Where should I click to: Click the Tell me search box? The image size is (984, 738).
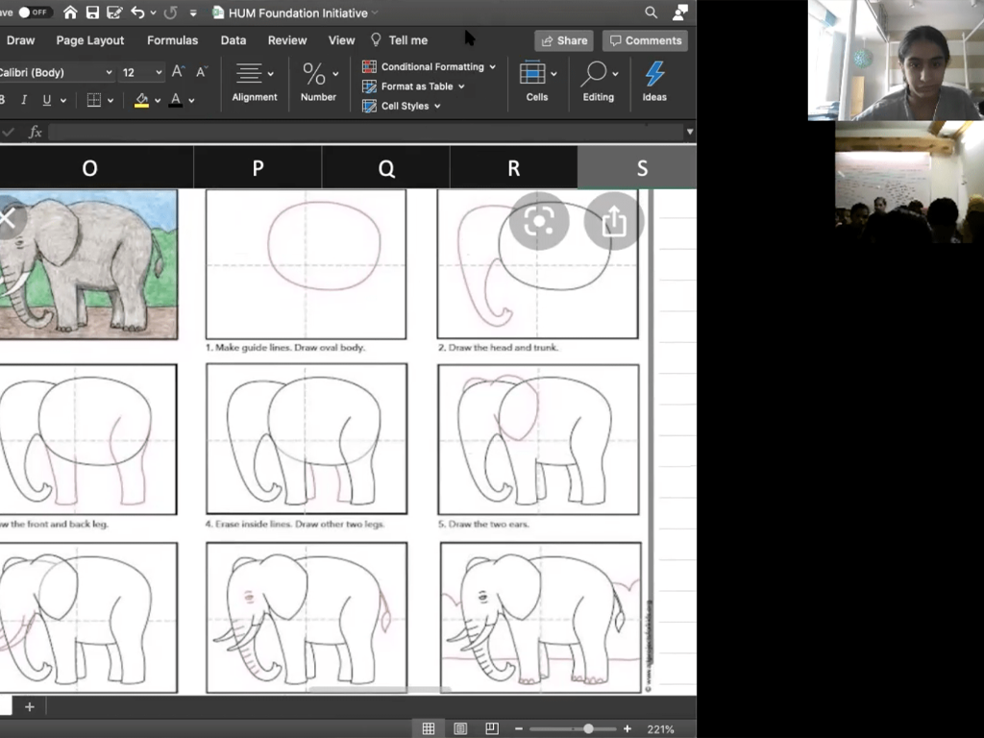[x=400, y=40]
